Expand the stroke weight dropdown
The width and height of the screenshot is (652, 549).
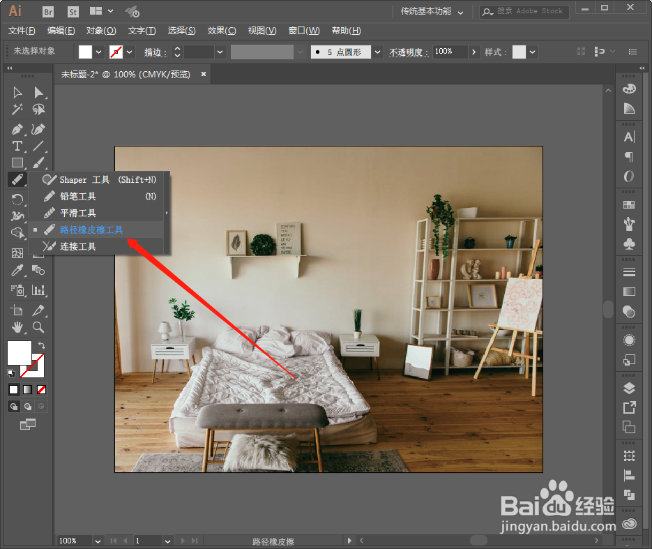(x=220, y=52)
